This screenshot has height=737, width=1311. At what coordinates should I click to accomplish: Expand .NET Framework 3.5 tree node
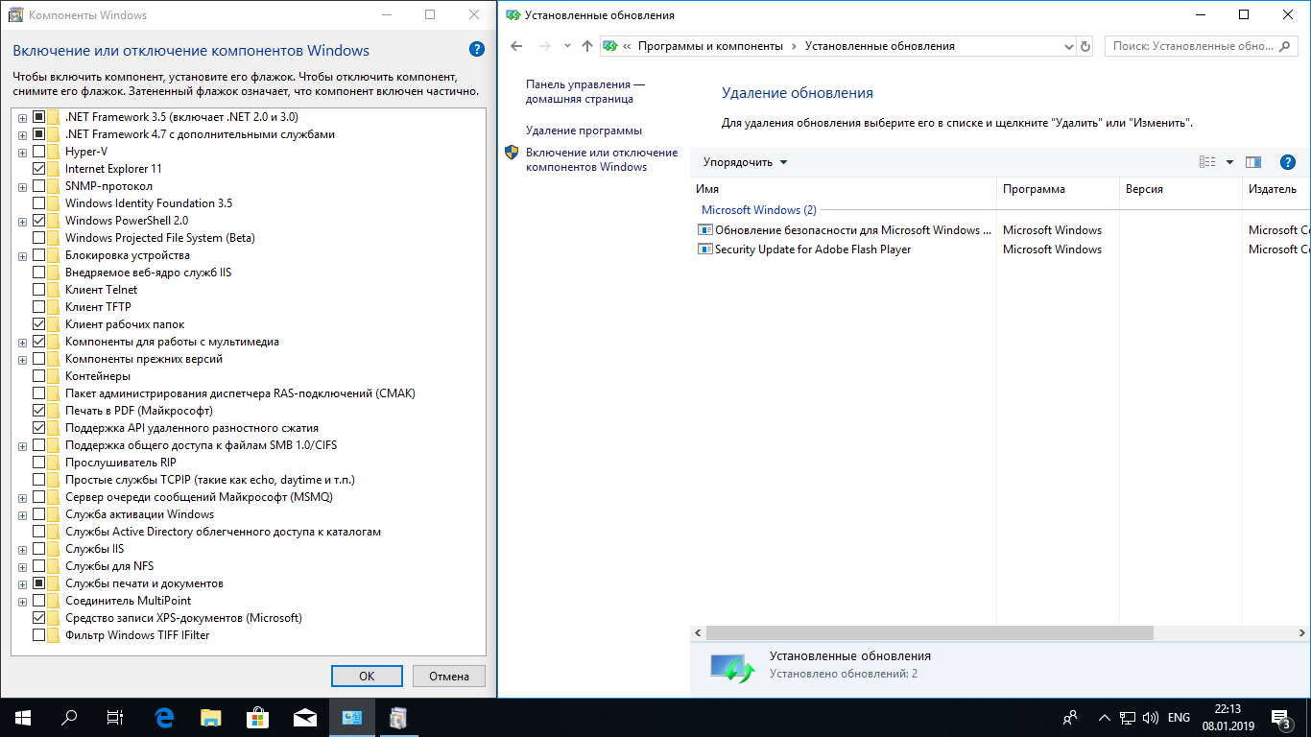[22, 117]
